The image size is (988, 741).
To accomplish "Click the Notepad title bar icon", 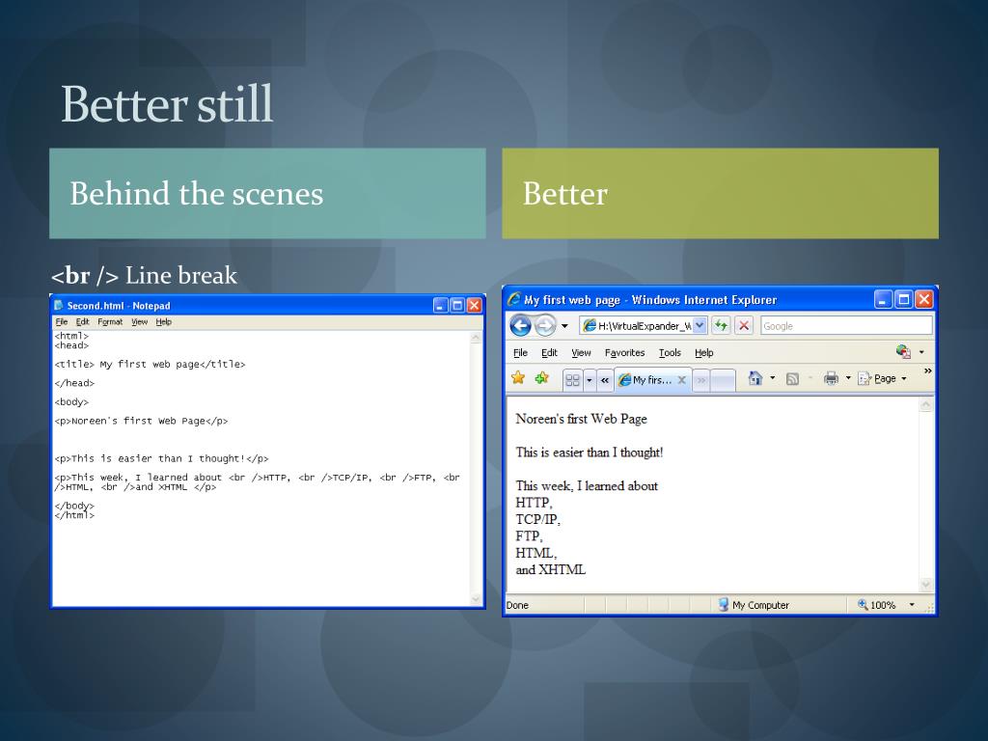I will tap(59, 305).
